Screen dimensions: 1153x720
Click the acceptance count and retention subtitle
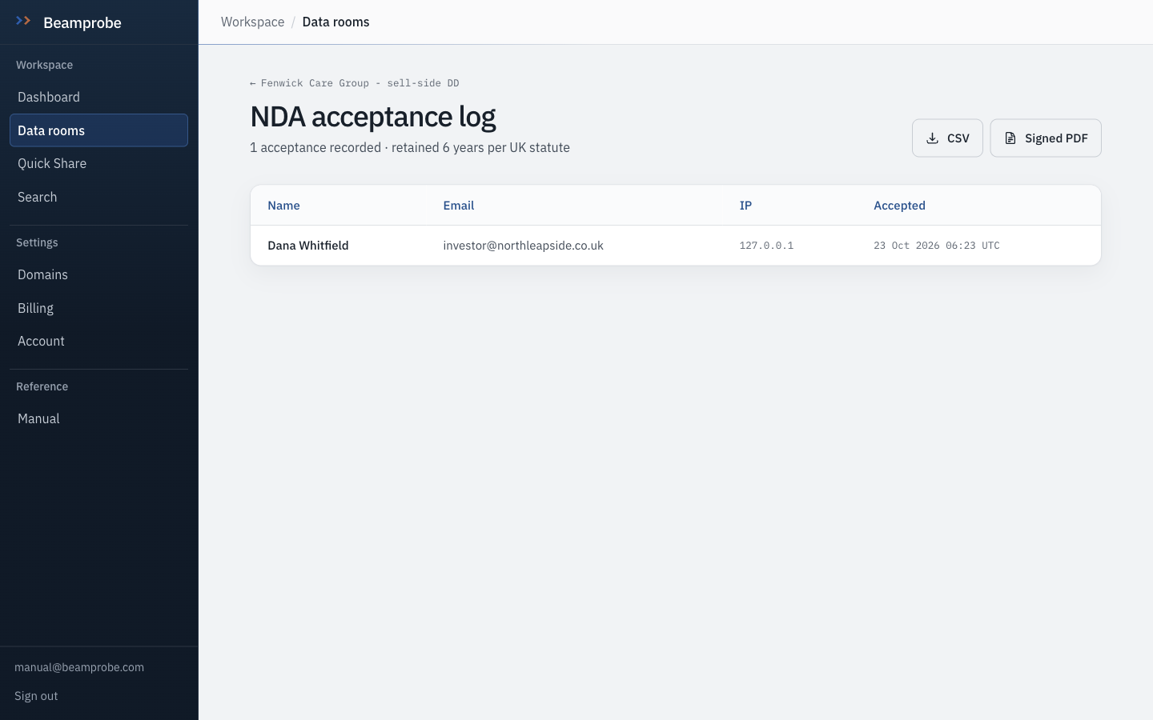pyautogui.click(x=410, y=147)
